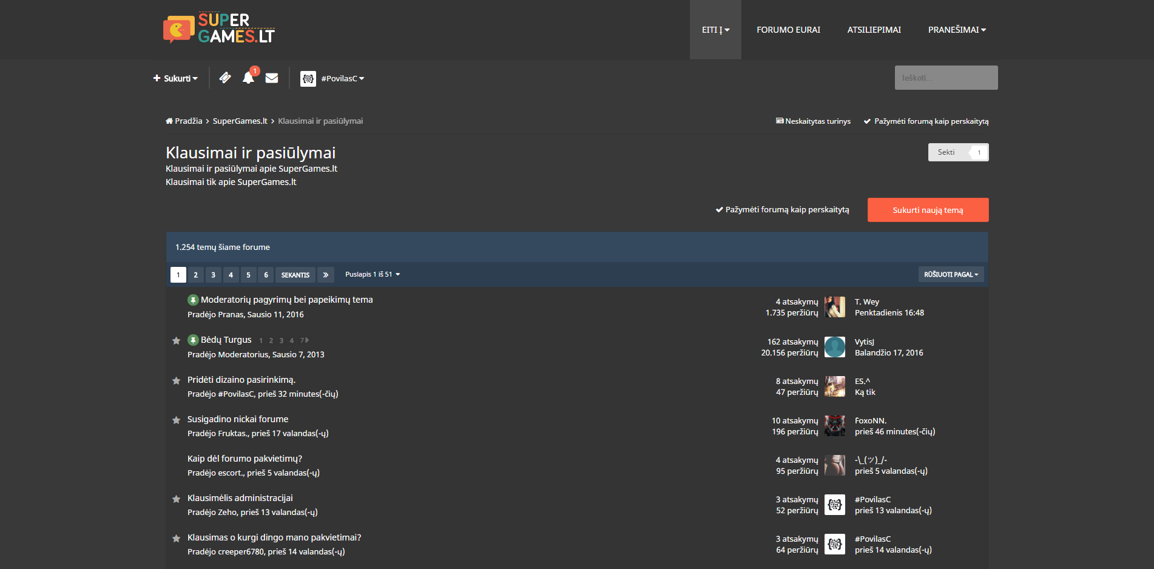The height and width of the screenshot is (569, 1154).
Task: Open the Sukurti dropdown
Action: [x=175, y=78]
